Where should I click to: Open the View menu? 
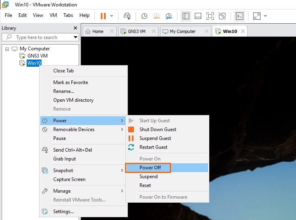pyautogui.click(x=38, y=15)
